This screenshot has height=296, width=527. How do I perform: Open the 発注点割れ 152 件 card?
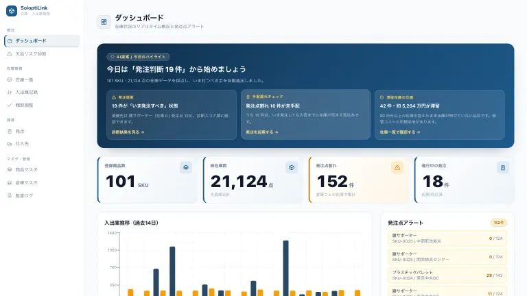(359, 180)
